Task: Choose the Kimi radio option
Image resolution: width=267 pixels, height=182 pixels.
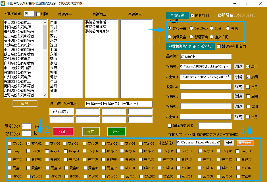Action: [x=212, y=28]
